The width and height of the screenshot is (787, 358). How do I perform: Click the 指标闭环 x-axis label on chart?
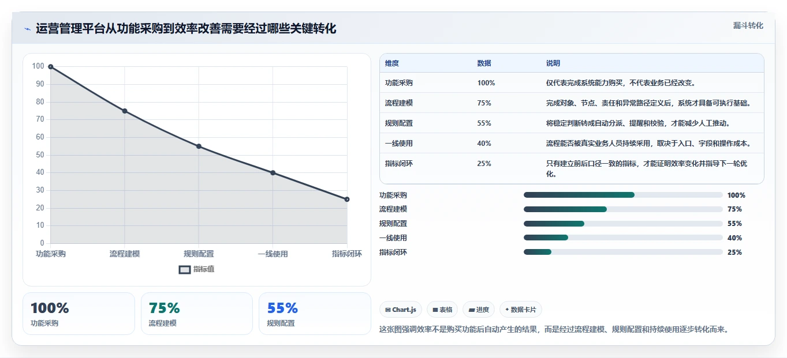pyautogui.click(x=347, y=254)
